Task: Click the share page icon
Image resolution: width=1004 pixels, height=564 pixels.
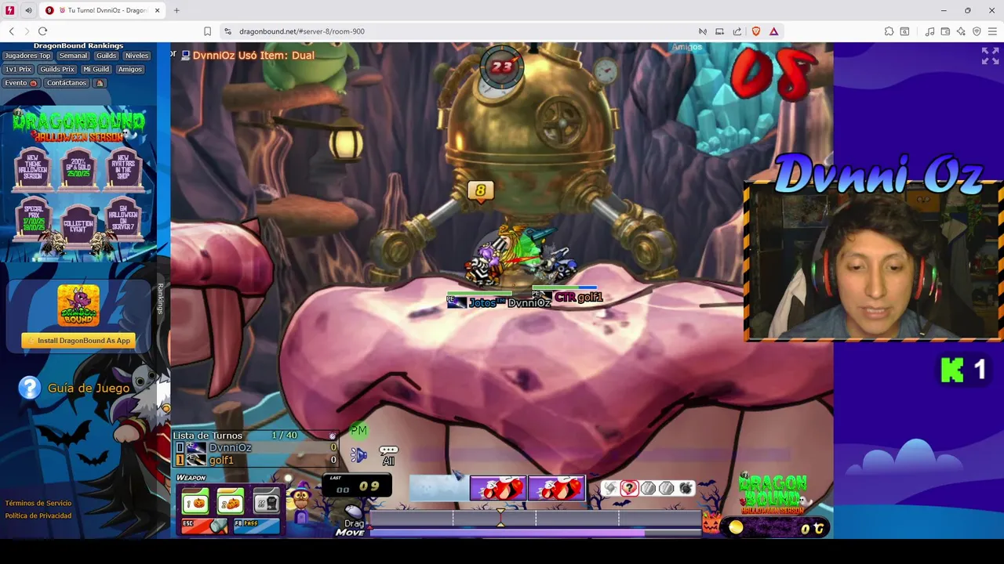Action: 737,31
